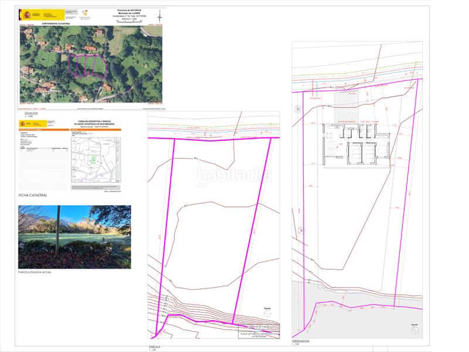Click the tree symbol left of the house plan
The height and width of the screenshot is (352, 469).
pos(298,108)
